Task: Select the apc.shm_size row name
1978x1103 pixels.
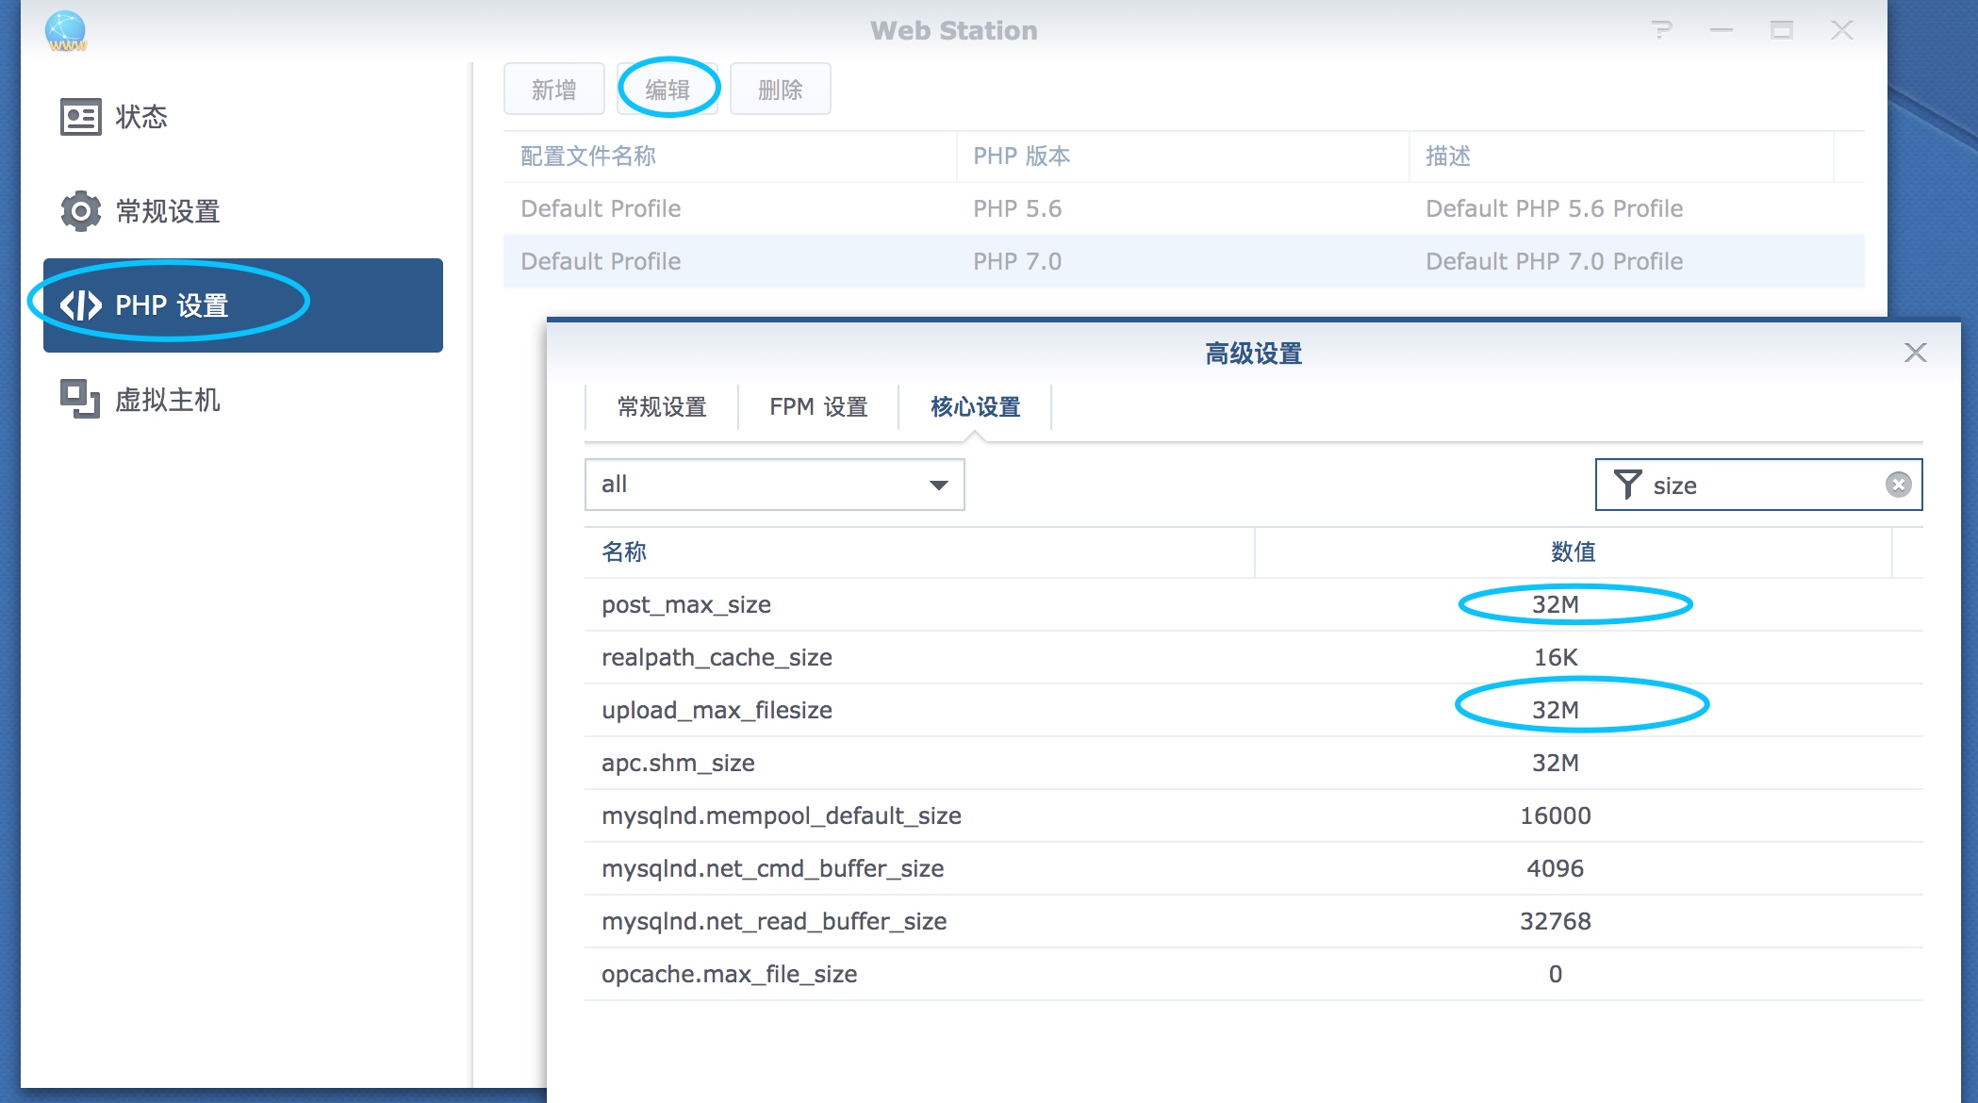Action: 678,763
